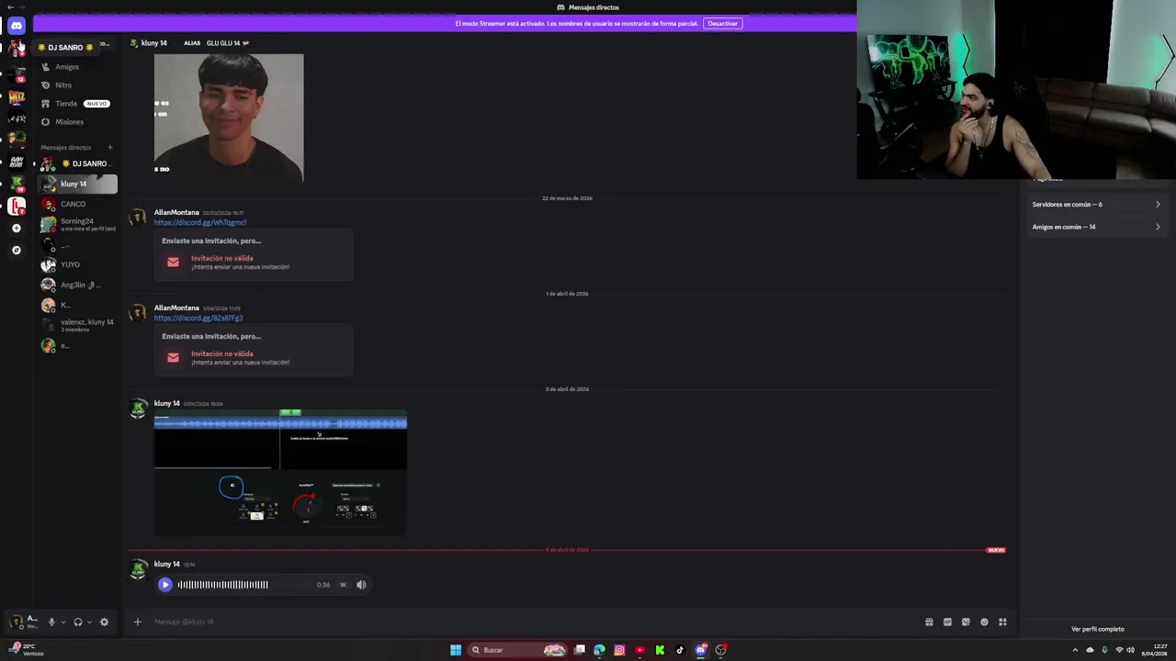Seek within the voice message waveform
Viewport: 1176px width, 661px height.
[x=243, y=585]
